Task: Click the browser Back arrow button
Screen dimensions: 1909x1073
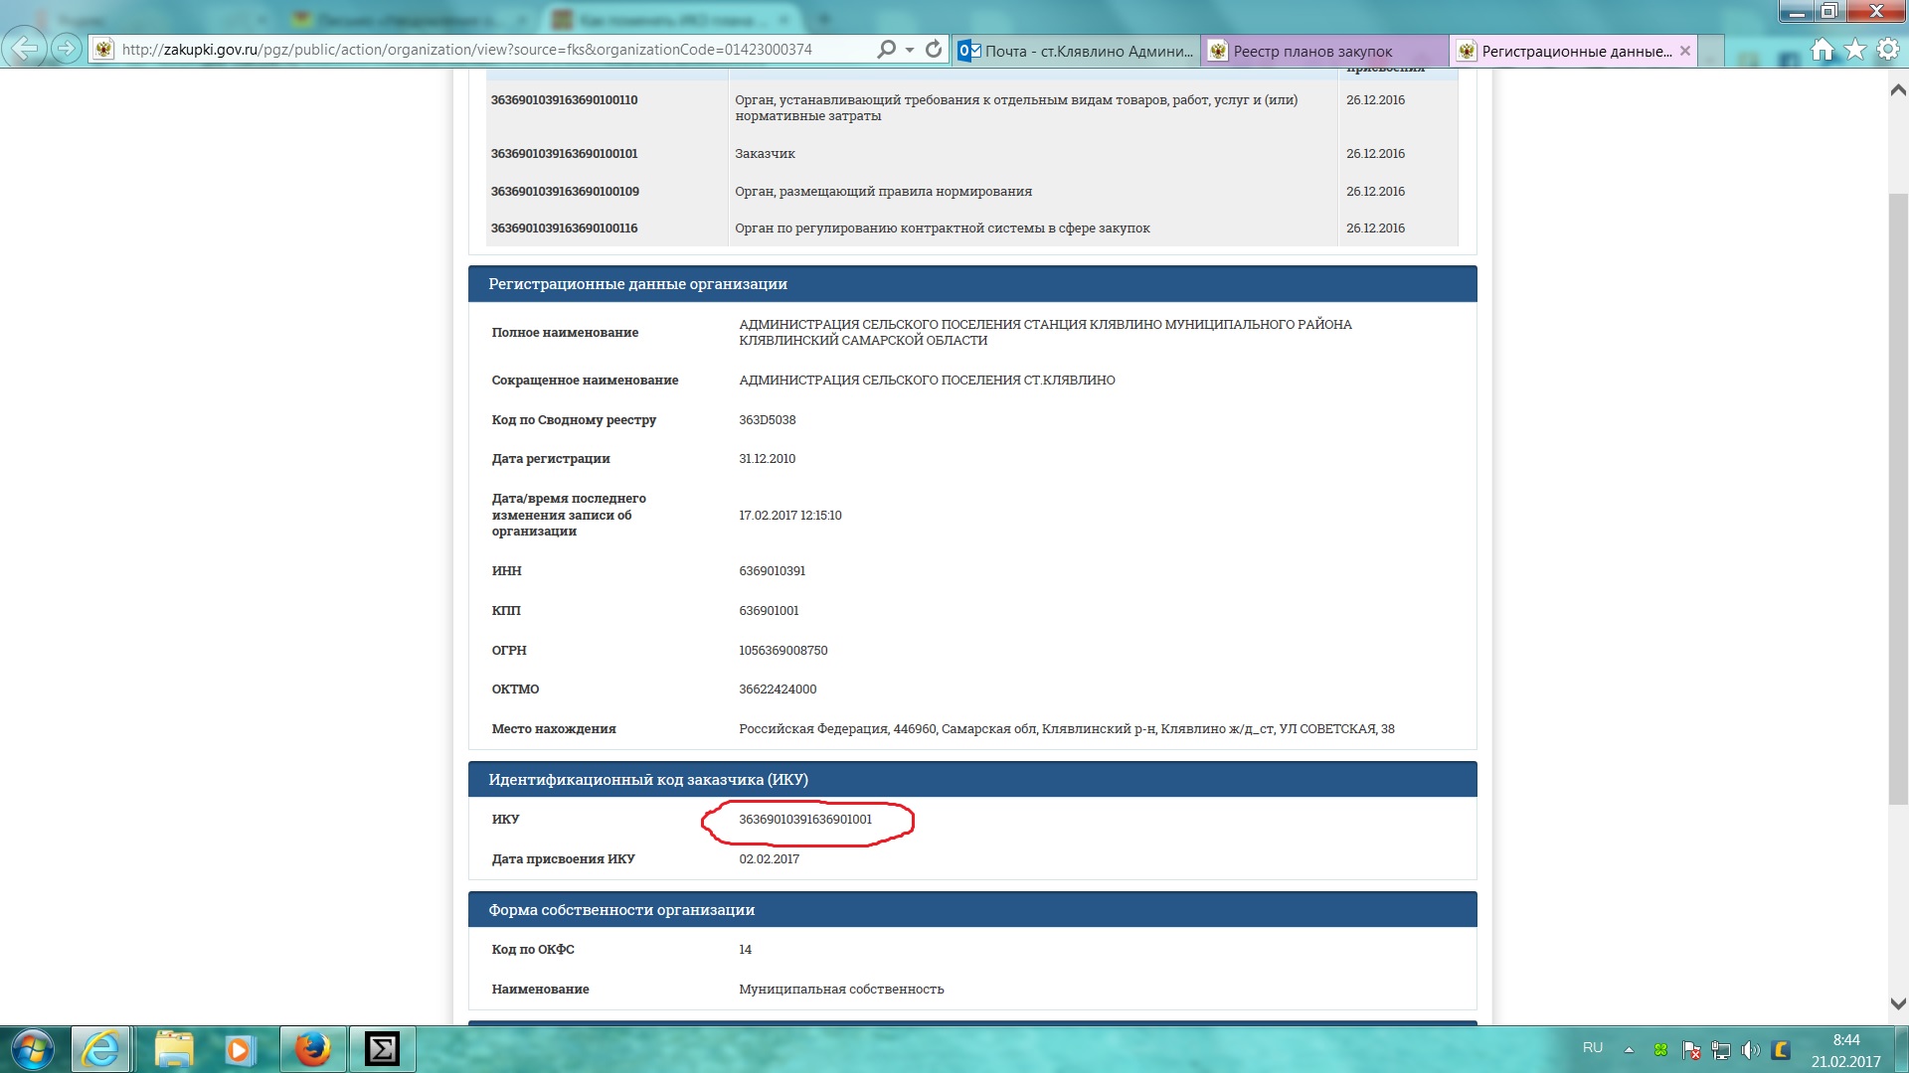Action: tap(25, 48)
